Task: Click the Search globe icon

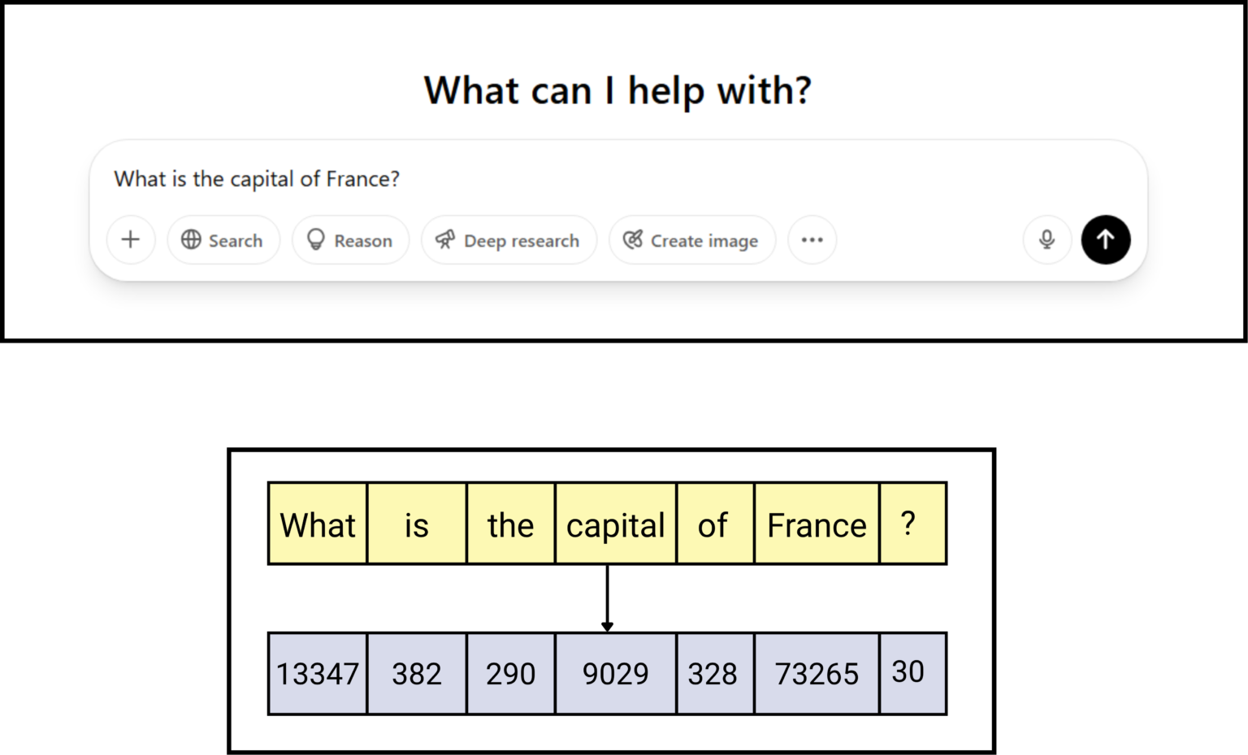Action: [192, 239]
